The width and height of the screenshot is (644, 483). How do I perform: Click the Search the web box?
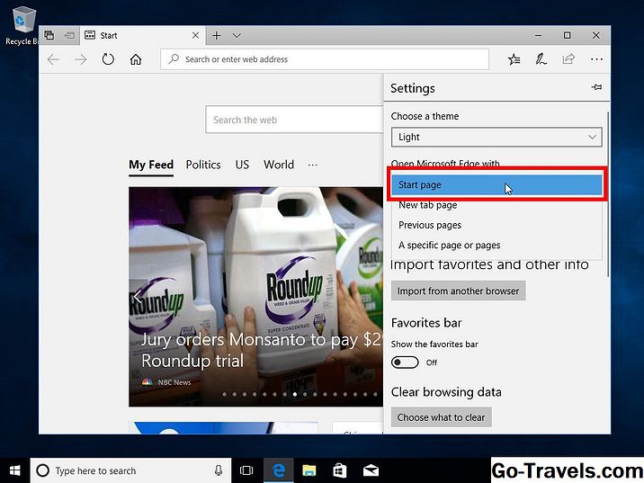click(294, 120)
